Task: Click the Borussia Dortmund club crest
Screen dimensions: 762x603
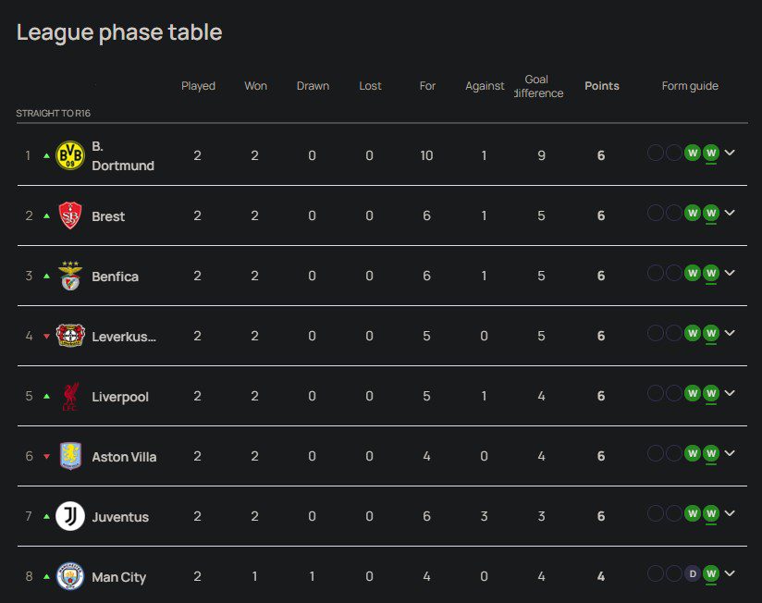Action: (70, 155)
